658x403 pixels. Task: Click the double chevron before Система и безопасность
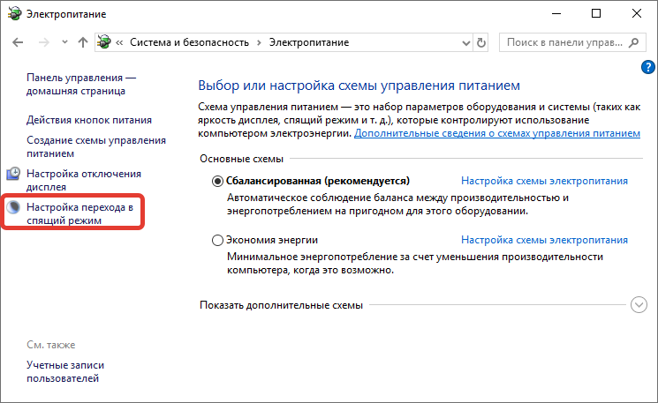point(119,42)
